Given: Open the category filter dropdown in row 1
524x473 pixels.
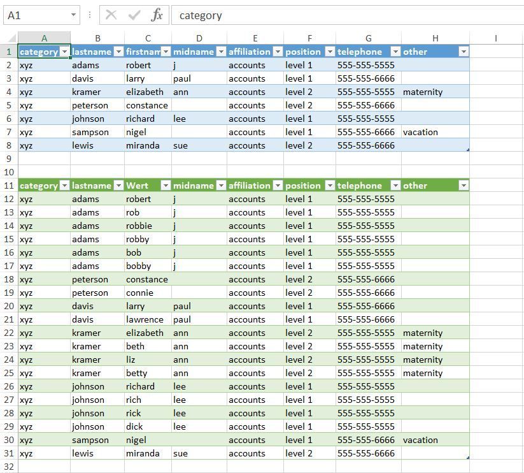Looking at the screenshot, I should point(65,52).
